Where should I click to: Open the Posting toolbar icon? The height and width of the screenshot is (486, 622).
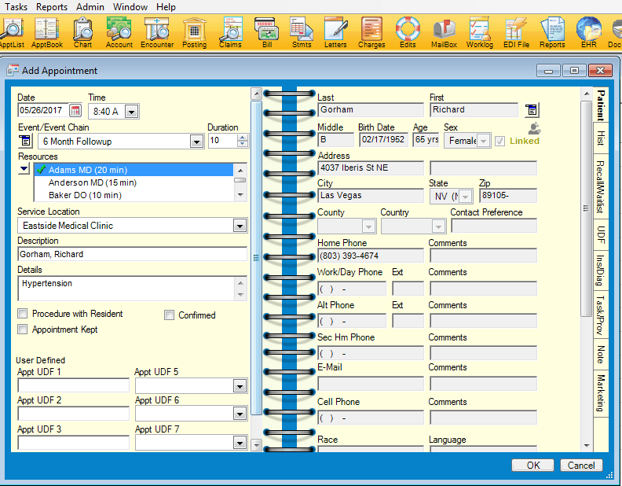pyautogui.click(x=195, y=32)
